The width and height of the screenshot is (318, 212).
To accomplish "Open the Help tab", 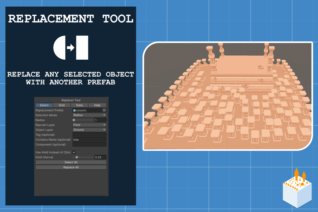I will (97, 105).
